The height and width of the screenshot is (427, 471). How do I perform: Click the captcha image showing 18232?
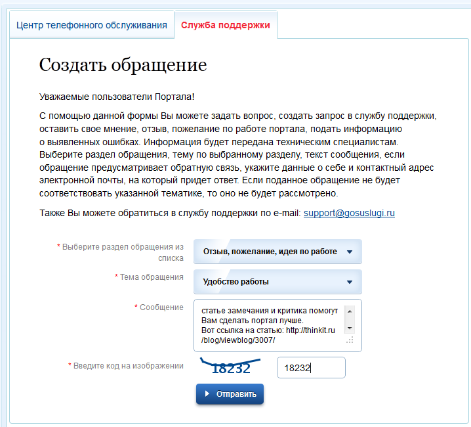tap(231, 367)
